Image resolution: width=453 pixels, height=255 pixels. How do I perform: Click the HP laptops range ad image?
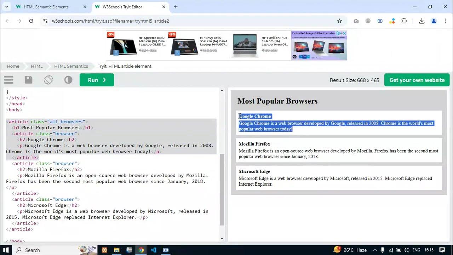coord(319,45)
